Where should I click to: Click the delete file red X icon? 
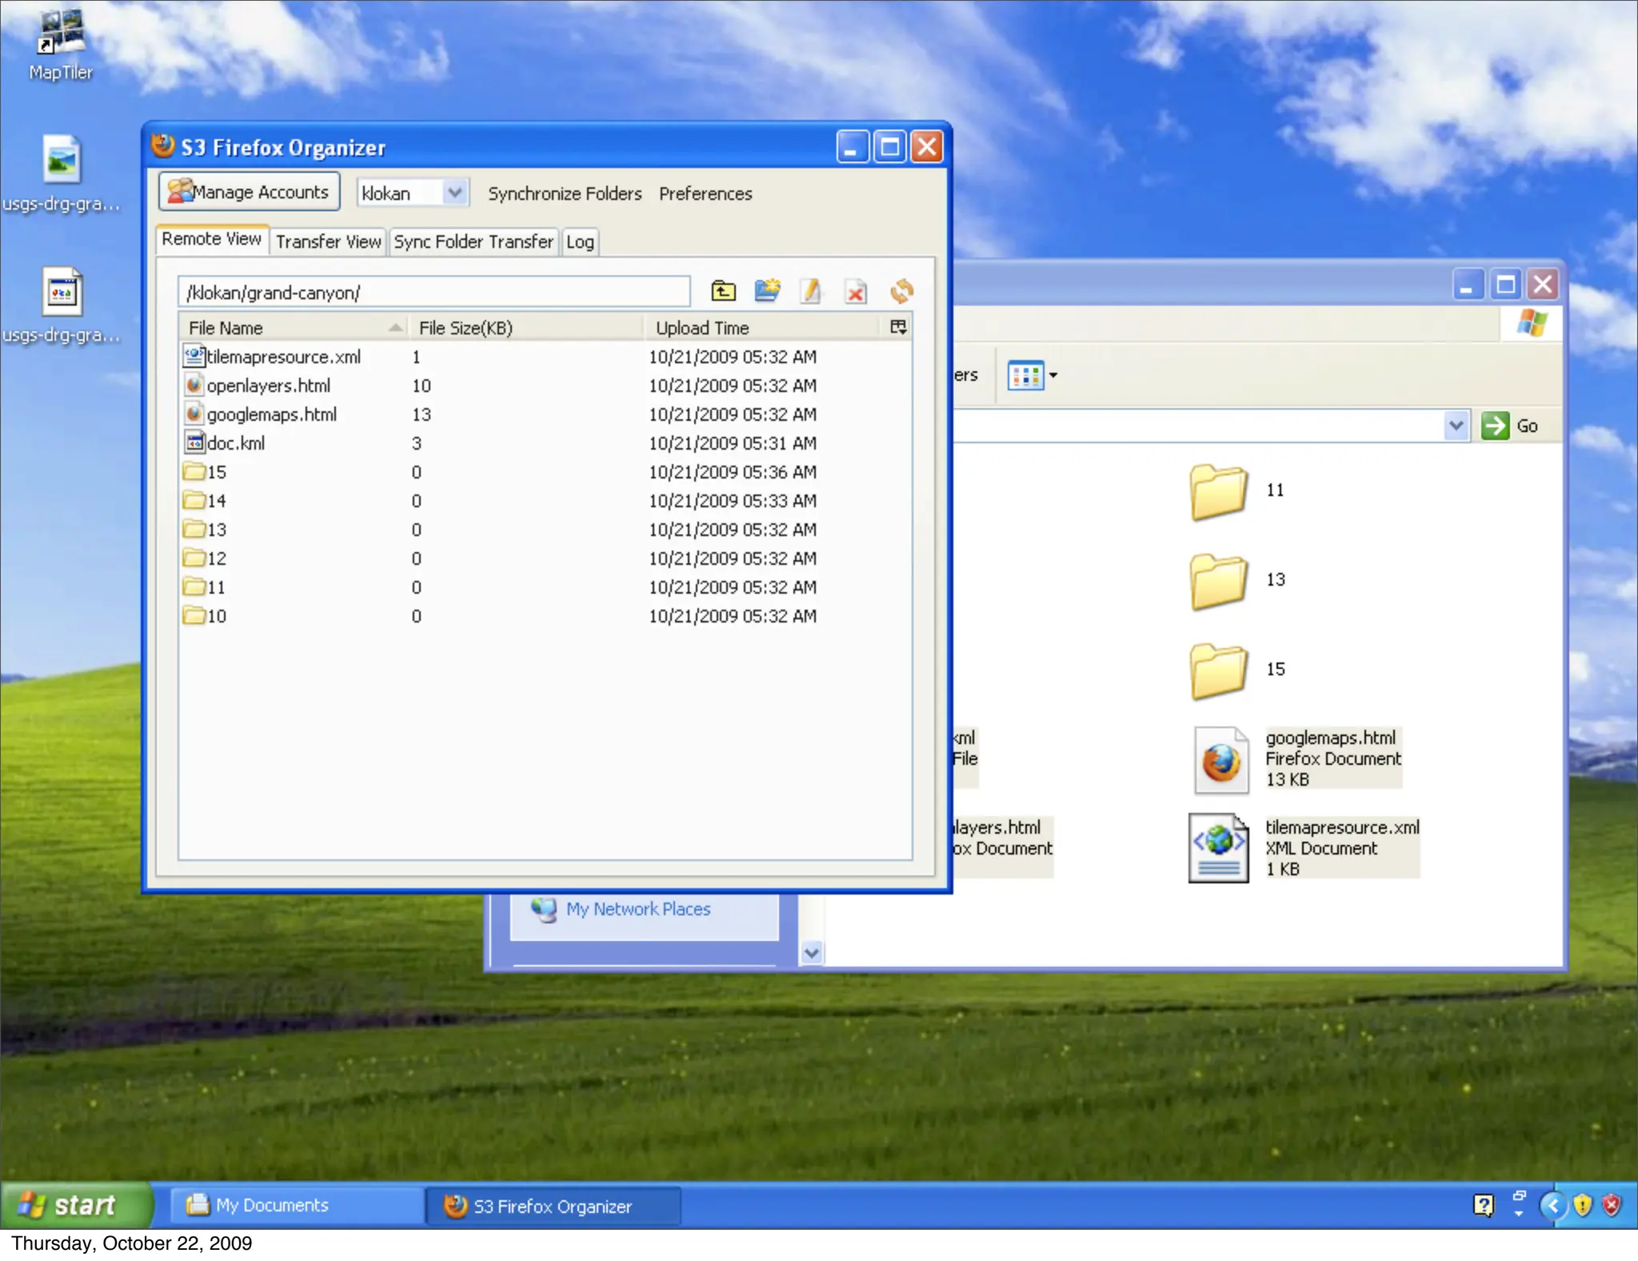click(855, 292)
